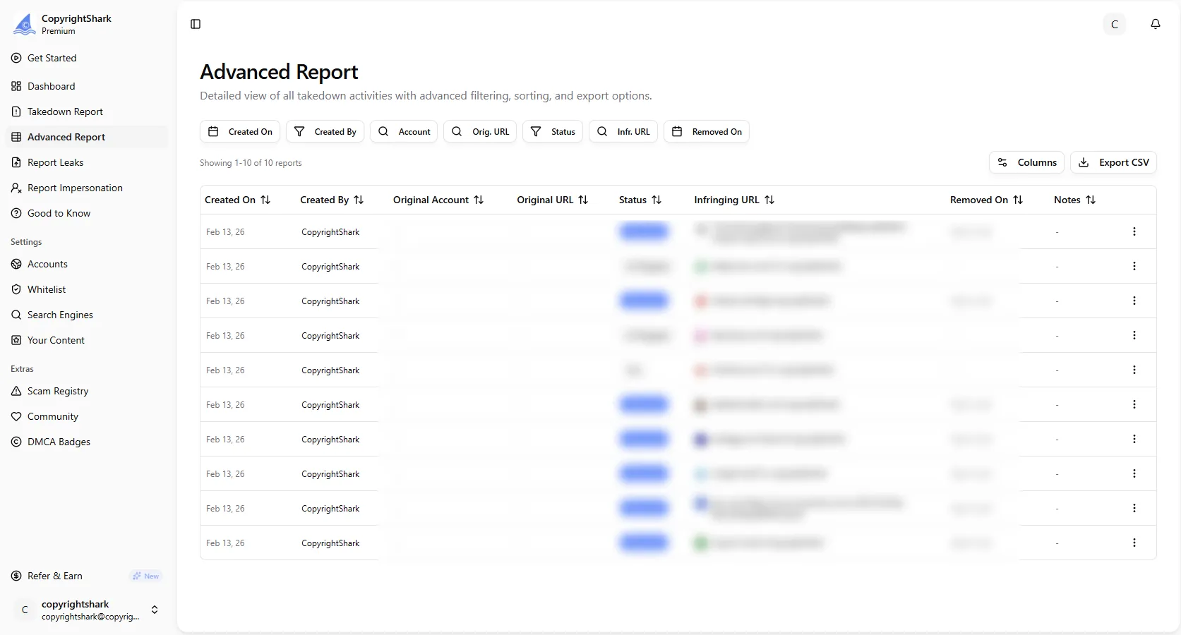Image resolution: width=1181 pixels, height=635 pixels.
Task: Open the first row's three-dot actions menu
Action: 1134,231
